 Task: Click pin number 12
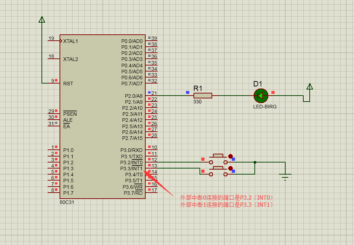(154, 160)
